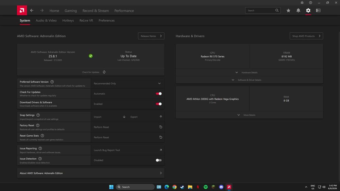Expand About AMD Software: Adrenalin Edition
The height and width of the screenshot is (191, 340).
point(91,173)
